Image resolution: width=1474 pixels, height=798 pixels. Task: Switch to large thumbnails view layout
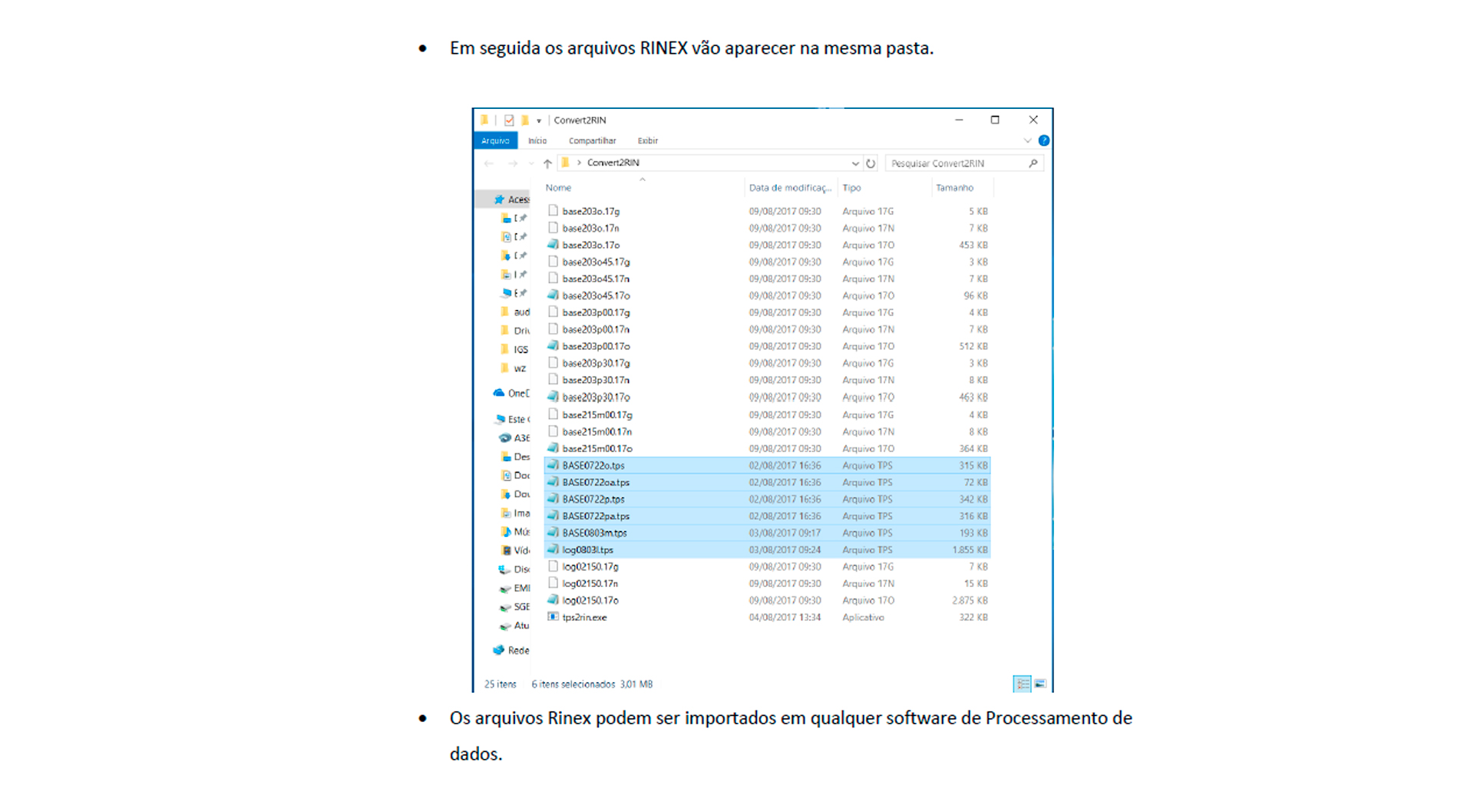(1040, 684)
